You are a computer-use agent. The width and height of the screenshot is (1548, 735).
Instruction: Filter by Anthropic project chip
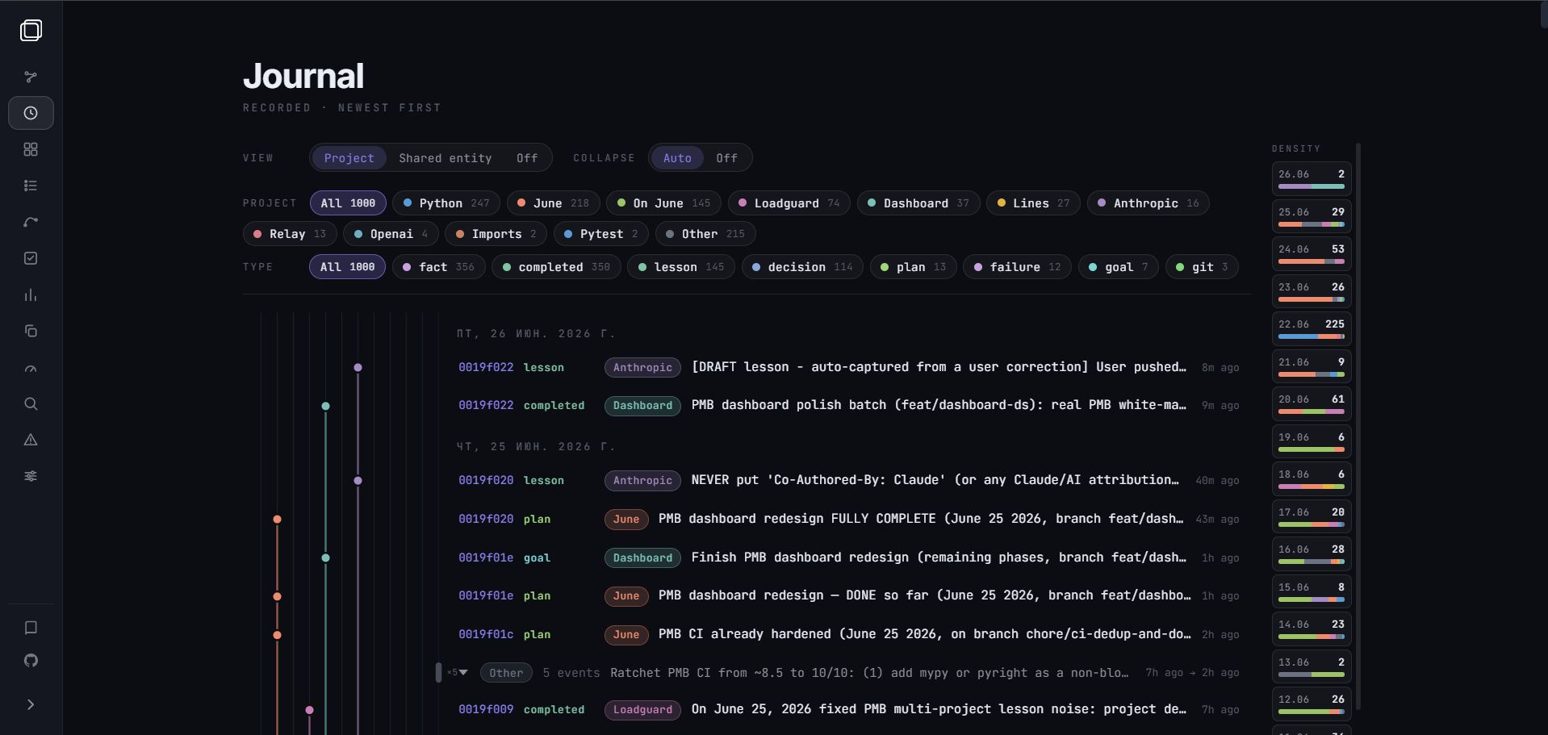(x=1148, y=203)
